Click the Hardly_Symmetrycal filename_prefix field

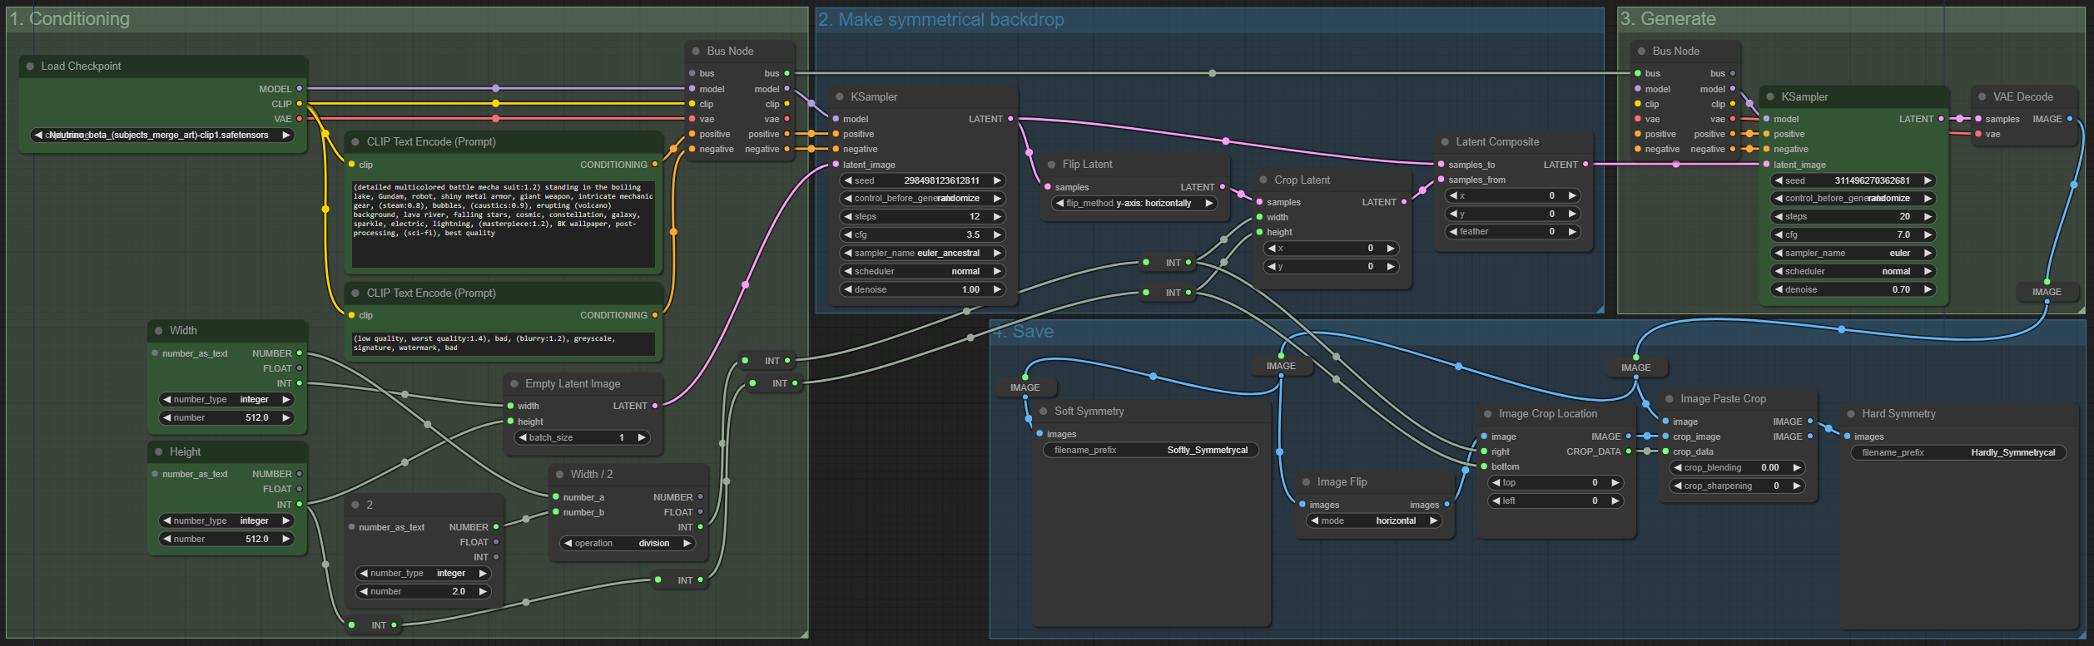click(1958, 453)
